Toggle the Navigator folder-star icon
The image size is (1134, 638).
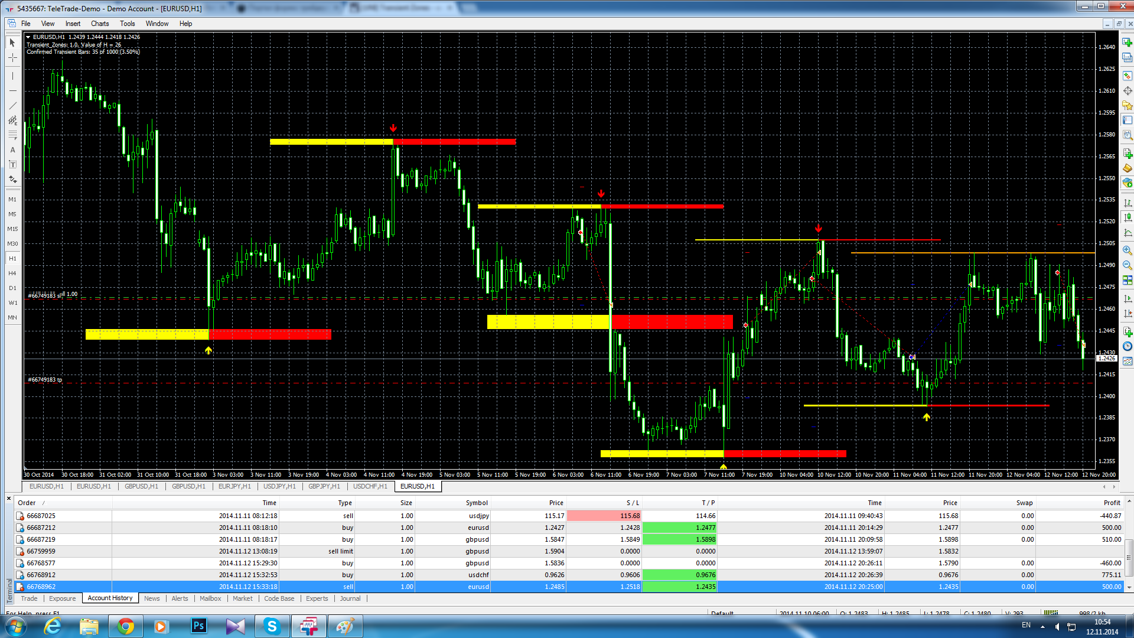coord(1128,105)
